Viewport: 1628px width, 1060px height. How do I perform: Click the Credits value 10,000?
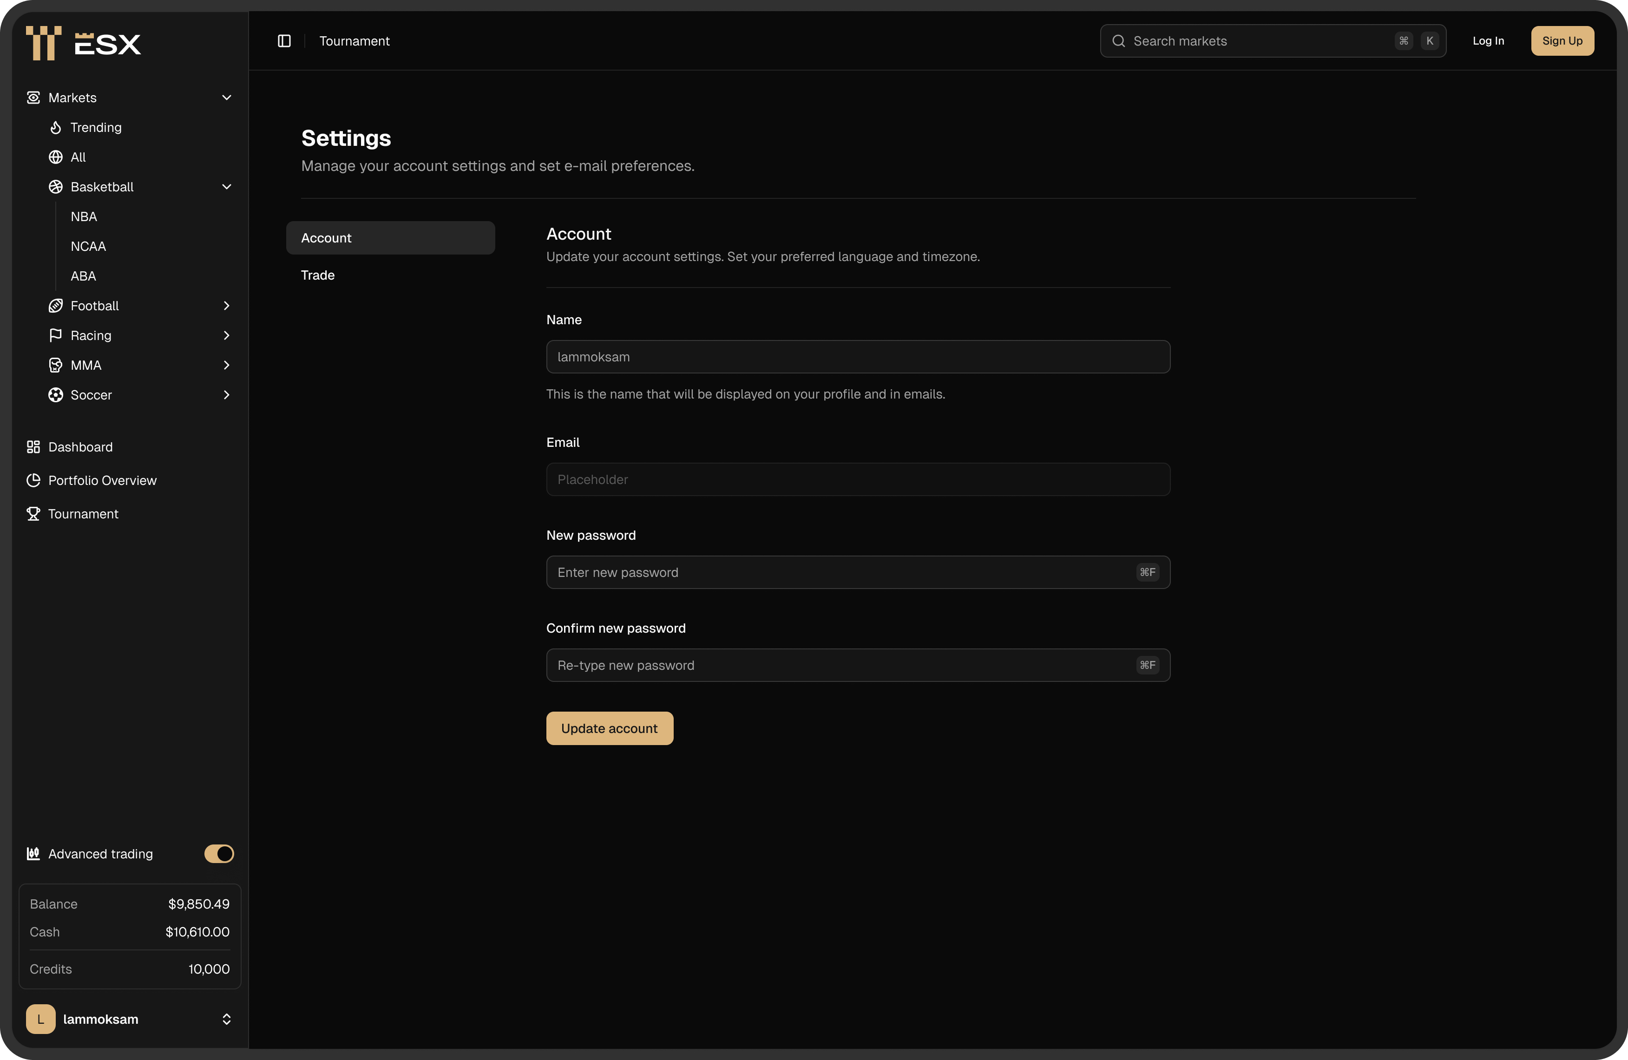point(209,969)
